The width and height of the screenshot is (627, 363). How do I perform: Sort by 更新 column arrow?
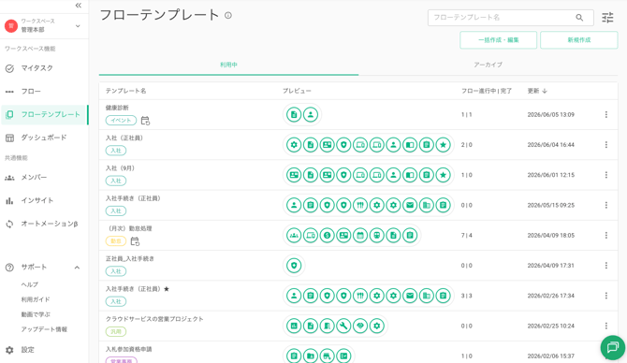(545, 91)
